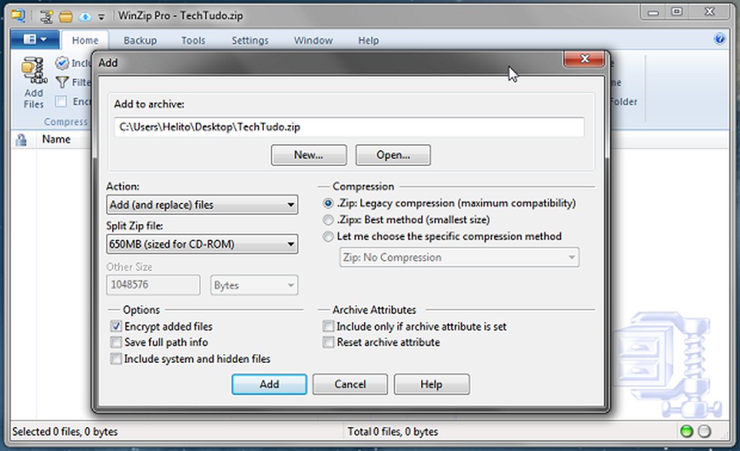Click the Add to archive path field

(x=349, y=127)
